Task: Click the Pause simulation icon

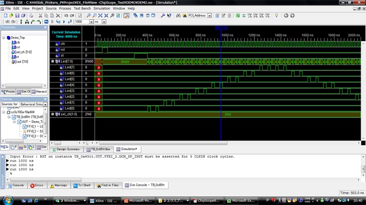Action: 52,21
